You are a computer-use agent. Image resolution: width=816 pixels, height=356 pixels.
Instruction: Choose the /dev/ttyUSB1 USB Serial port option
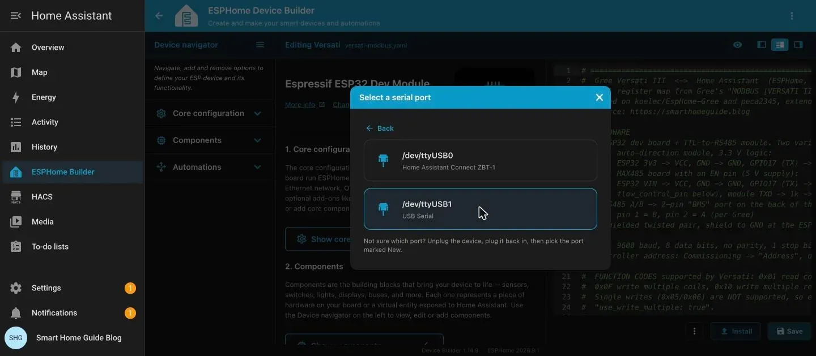click(x=481, y=209)
